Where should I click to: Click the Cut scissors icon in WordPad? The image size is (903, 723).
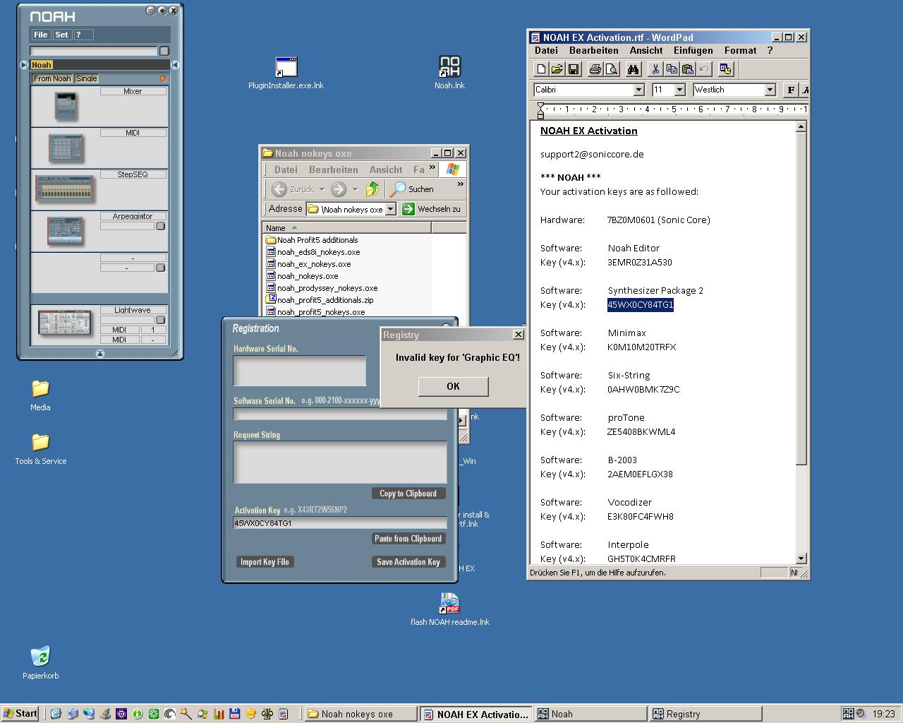pos(655,69)
